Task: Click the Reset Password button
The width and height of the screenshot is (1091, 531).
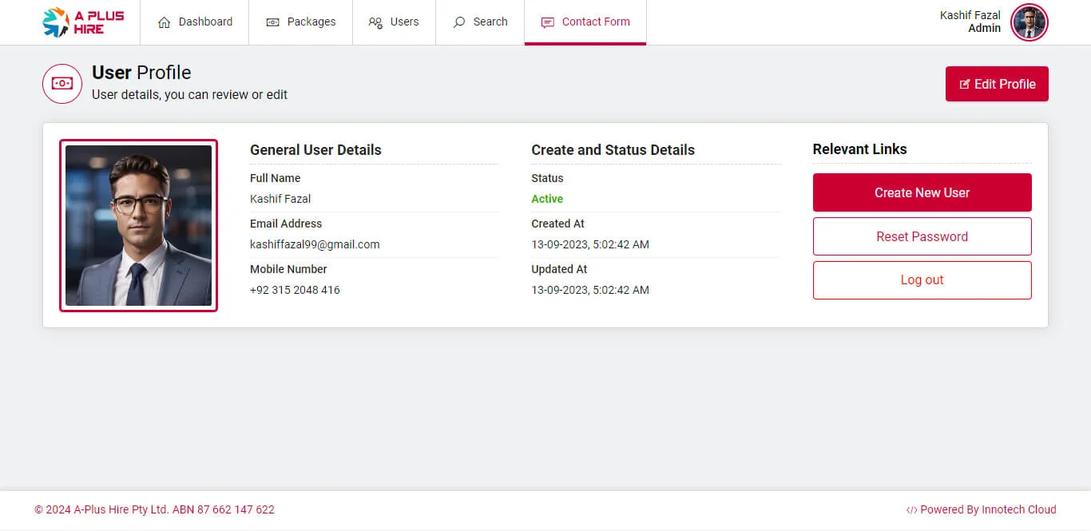Action: (x=922, y=236)
